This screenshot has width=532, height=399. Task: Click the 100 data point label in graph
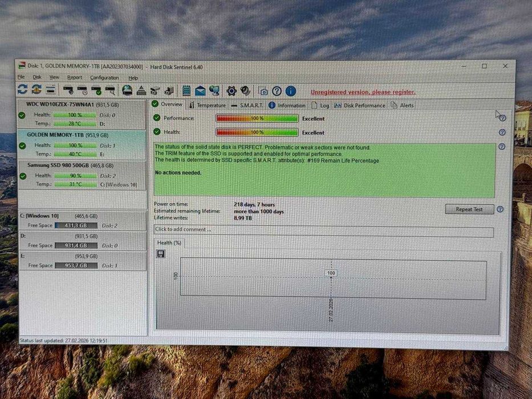(331, 273)
